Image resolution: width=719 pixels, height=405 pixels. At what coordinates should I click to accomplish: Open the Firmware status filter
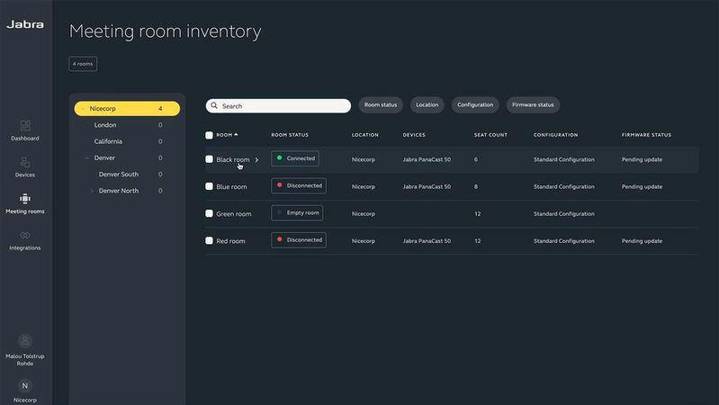click(533, 105)
